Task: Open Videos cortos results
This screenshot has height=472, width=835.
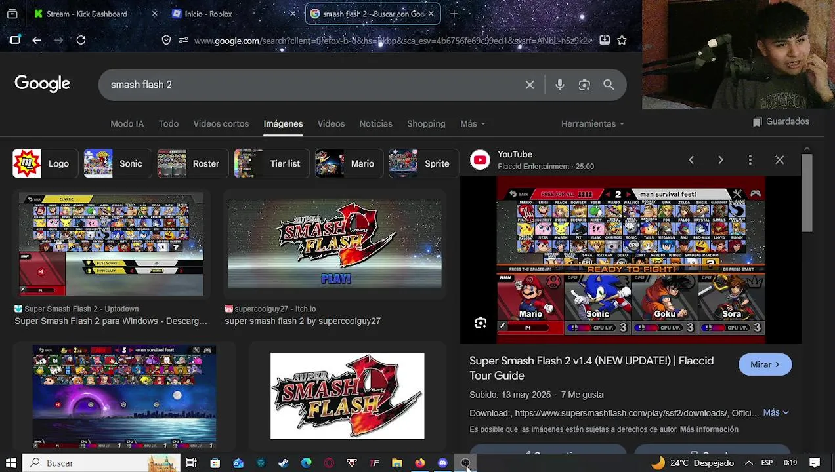Action: 221,123
